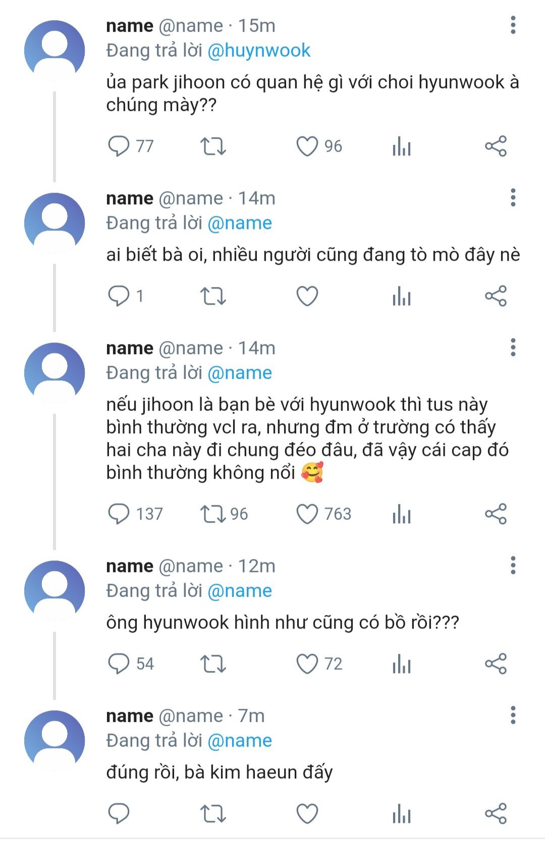
Task: Like the tweet with 96 likes
Action: click(x=307, y=146)
